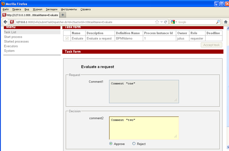Open the Правка menu
229x151 pixels.
click(16, 10)
